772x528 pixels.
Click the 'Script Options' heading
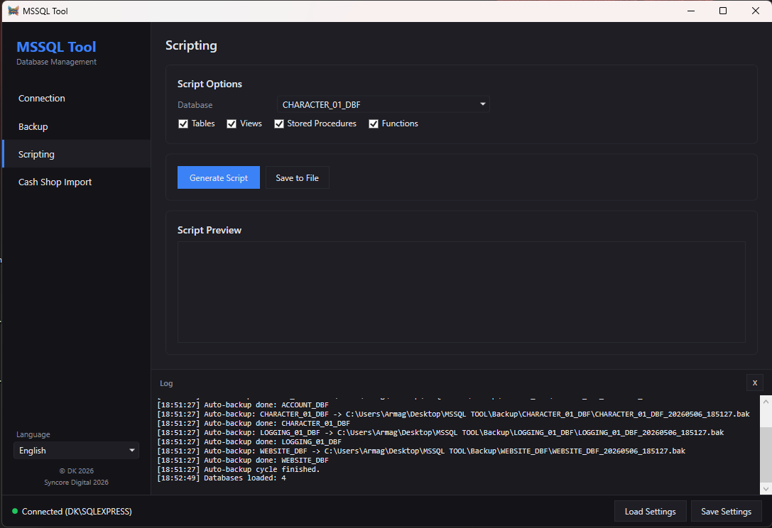tap(210, 84)
